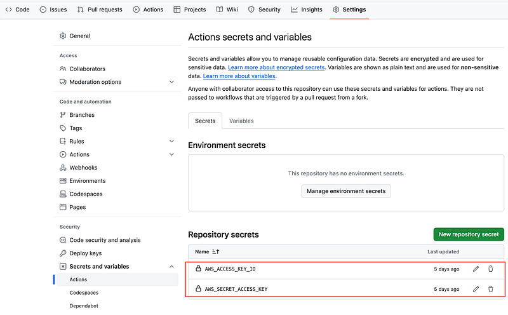Click the Tags tag icon
The image size is (508, 315).
click(63, 128)
